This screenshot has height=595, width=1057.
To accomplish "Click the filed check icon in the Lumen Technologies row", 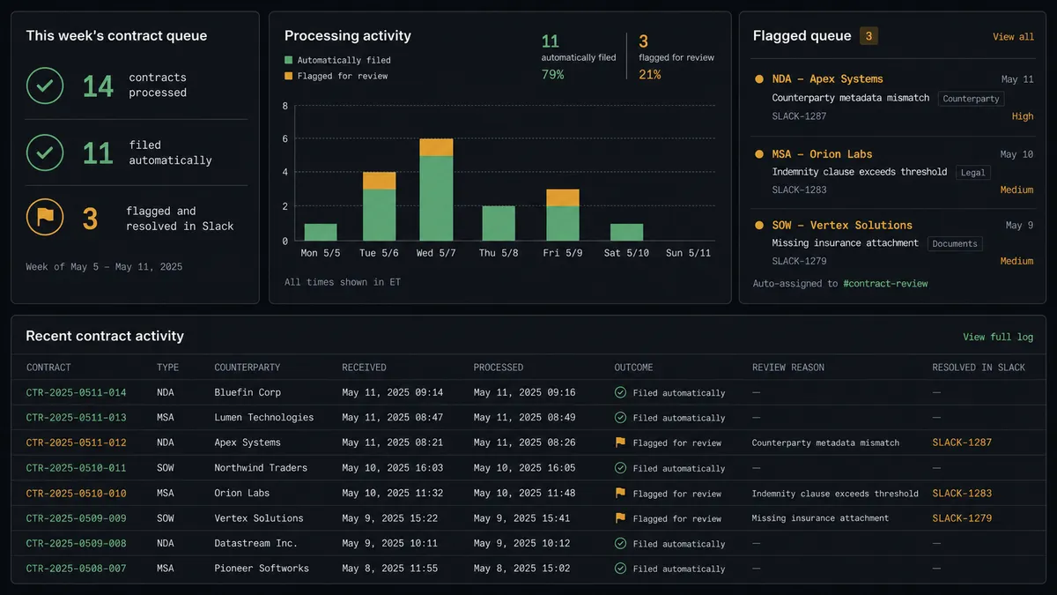I will click(x=620, y=417).
